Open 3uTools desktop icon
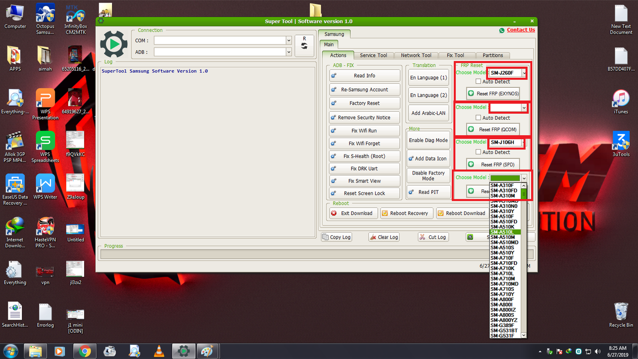 [x=621, y=145]
